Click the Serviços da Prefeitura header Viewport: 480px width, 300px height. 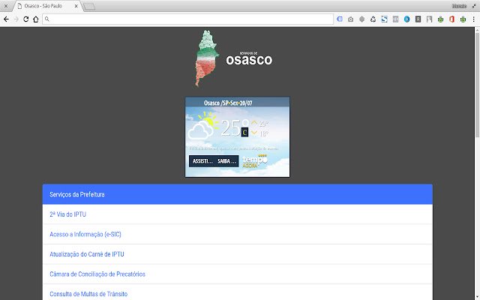coord(238,194)
